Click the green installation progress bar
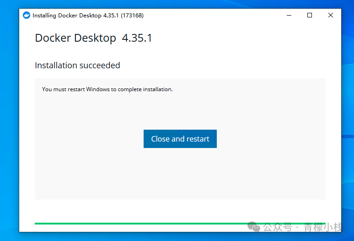The width and height of the screenshot is (354, 241). coord(137,224)
